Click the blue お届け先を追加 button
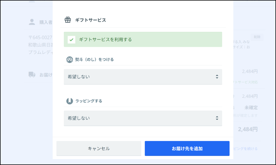 coord(187,148)
